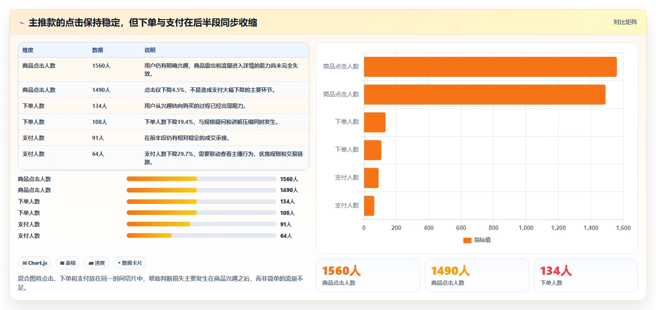Image resolution: width=656 pixels, height=310 pixels.
Task: Click the note starting 点击仅下降4.5%
Action: click(x=210, y=90)
